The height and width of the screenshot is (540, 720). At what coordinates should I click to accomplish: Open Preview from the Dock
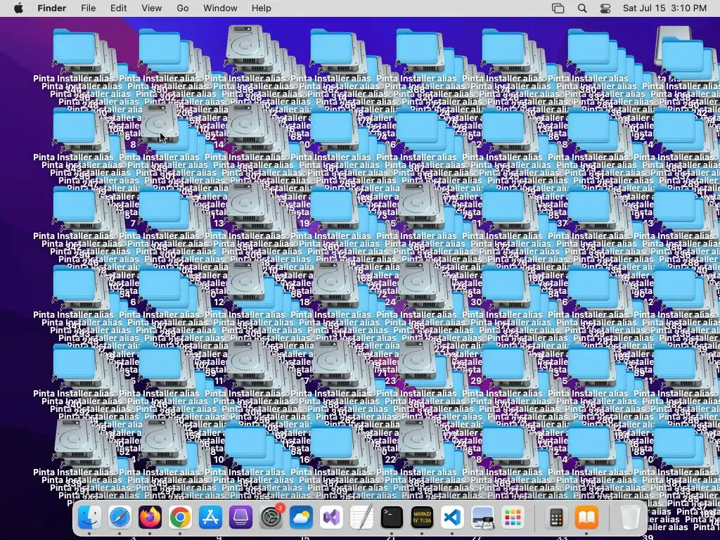coord(482,517)
